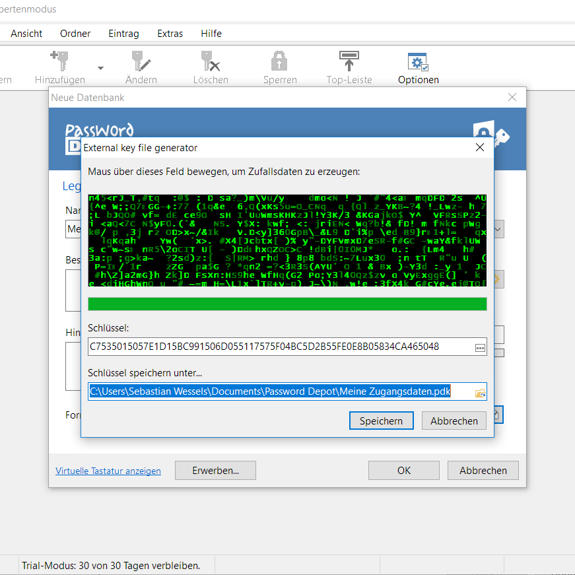This screenshot has height=575, width=575.
Task: Click the Hinzufügen key icon in toolbar
Action: click(59, 61)
